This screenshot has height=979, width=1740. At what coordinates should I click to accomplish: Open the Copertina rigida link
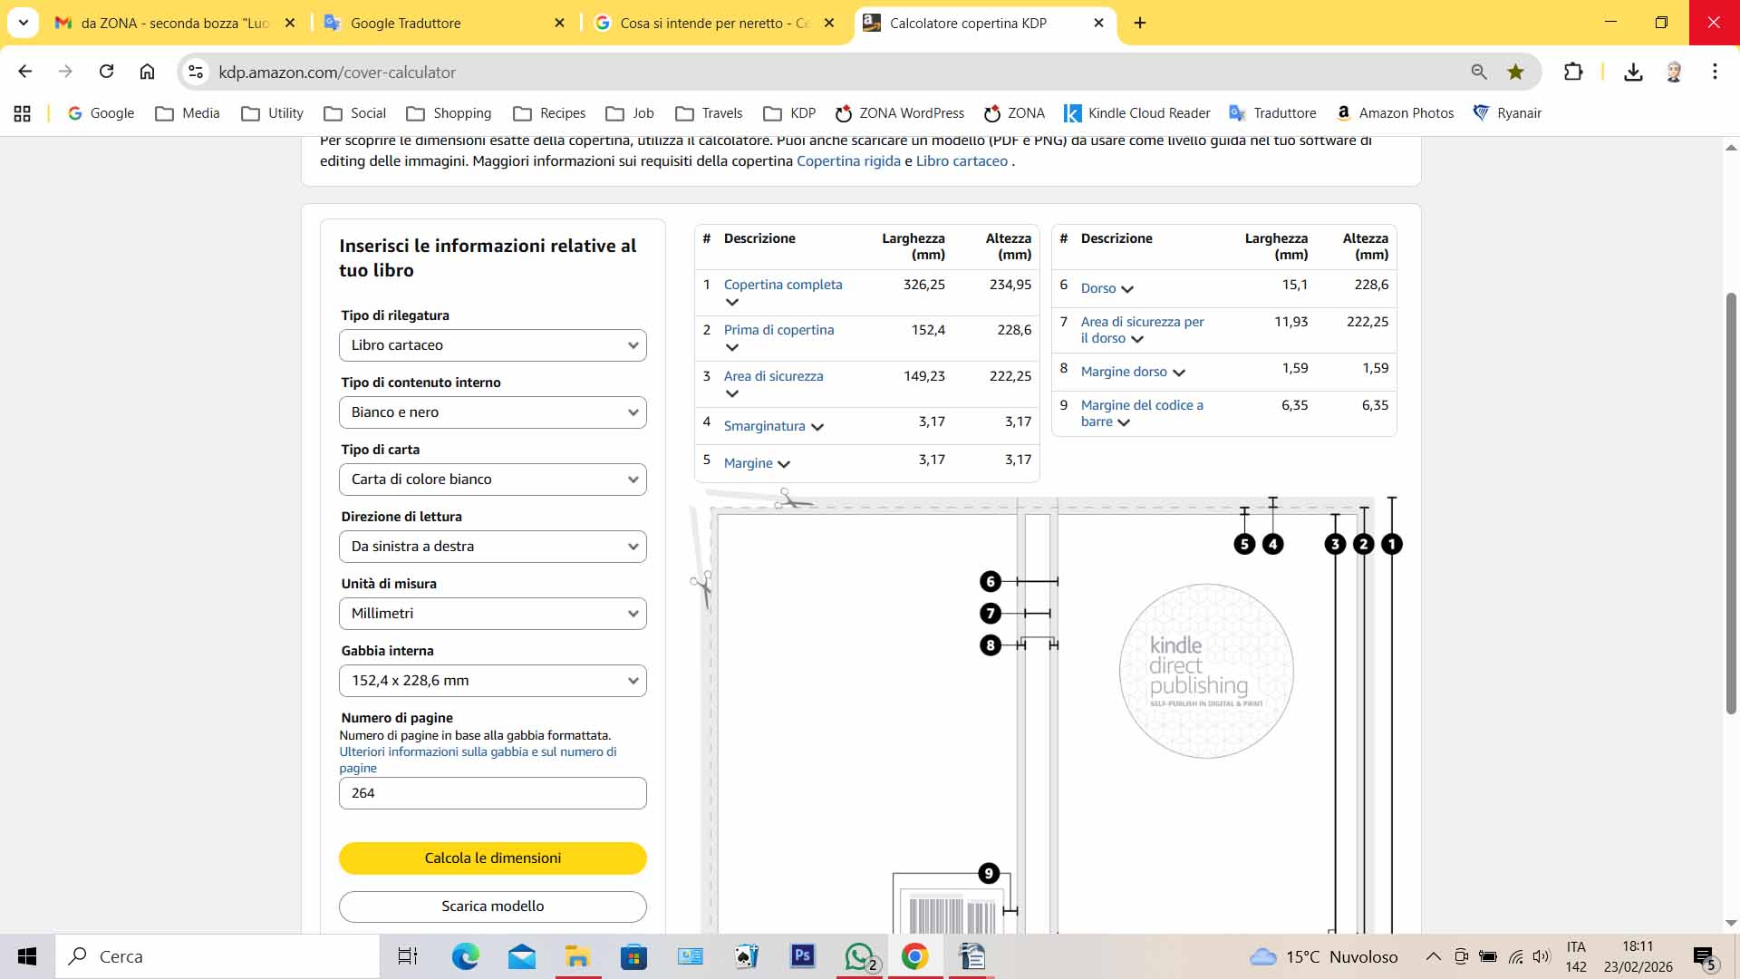[x=848, y=161]
